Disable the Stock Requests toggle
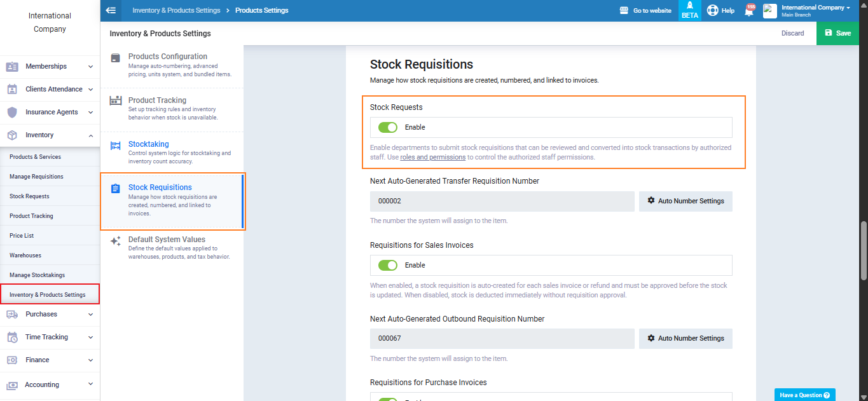 click(x=387, y=127)
